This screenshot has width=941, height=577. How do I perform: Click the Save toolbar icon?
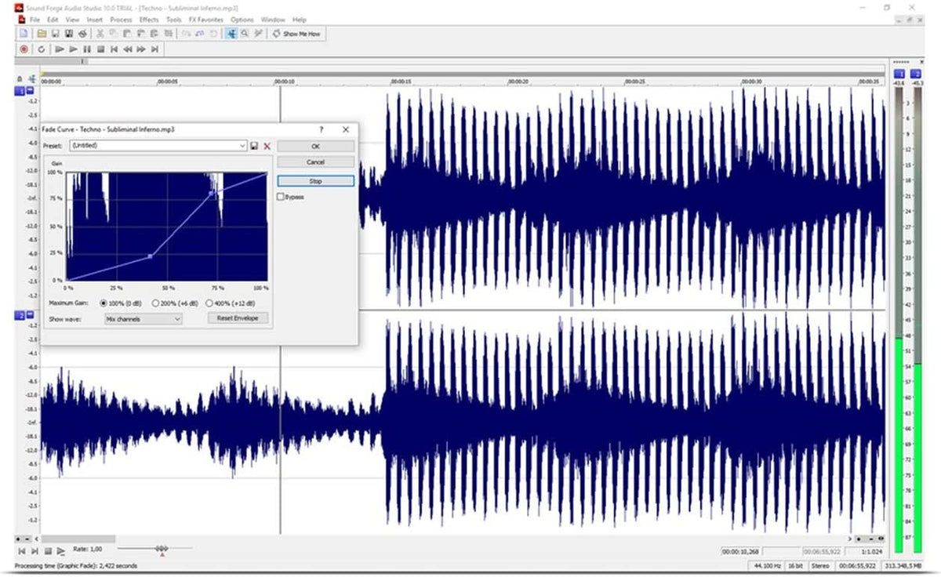56,34
